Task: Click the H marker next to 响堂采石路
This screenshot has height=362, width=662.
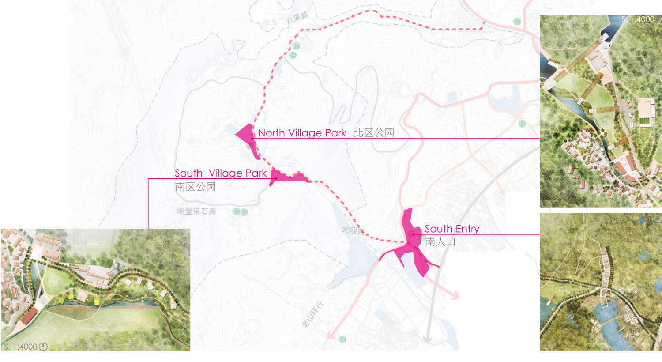Action: coord(237,212)
